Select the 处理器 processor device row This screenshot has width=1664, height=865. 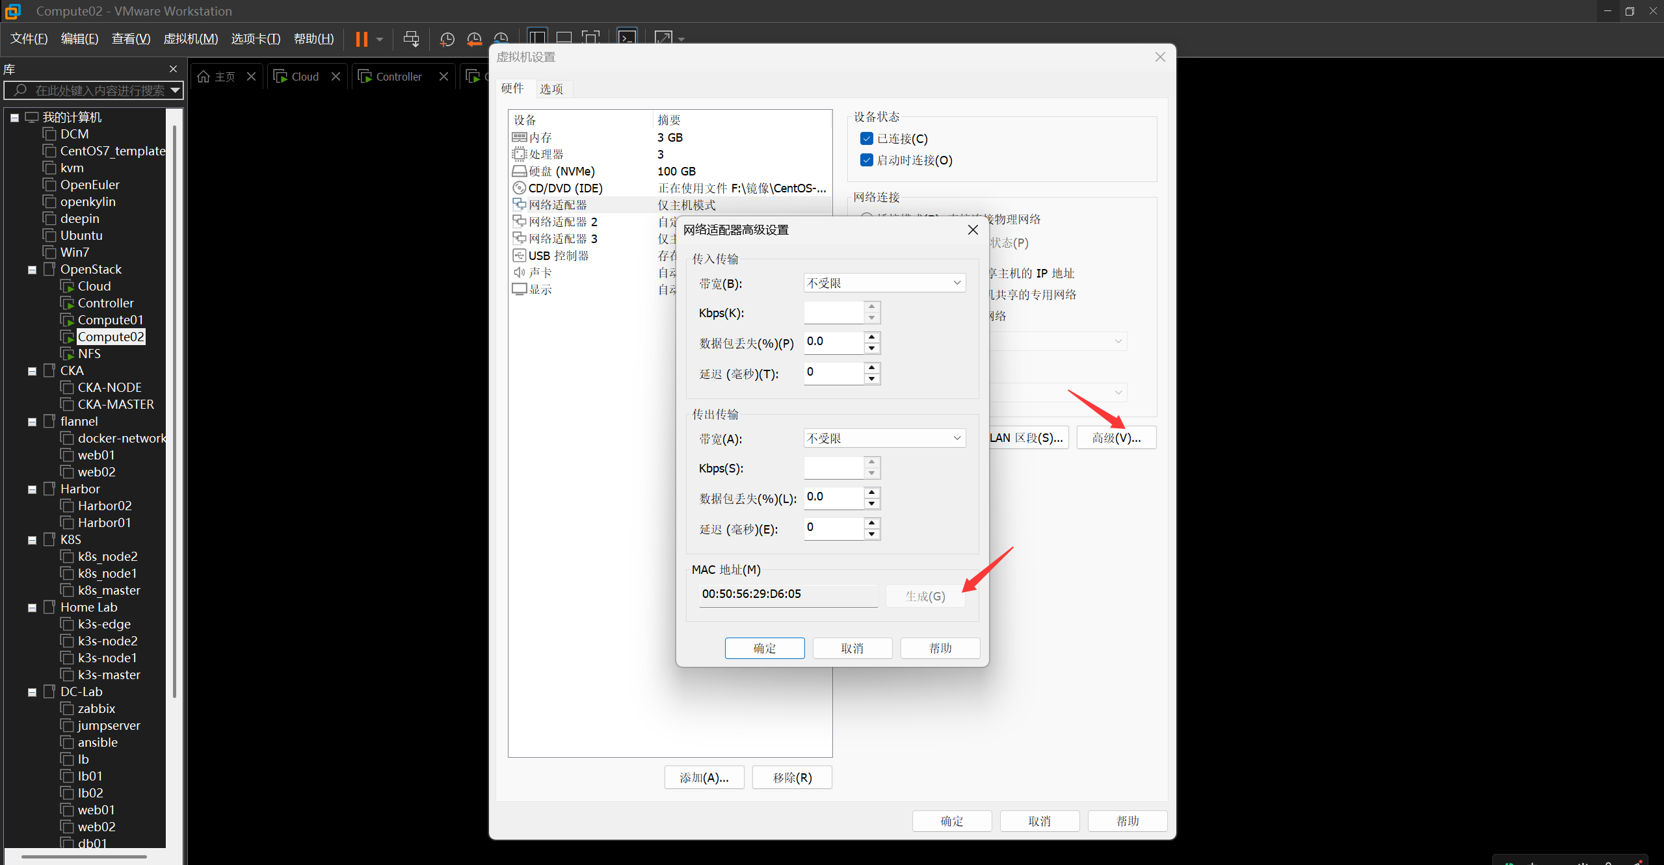[x=670, y=154]
